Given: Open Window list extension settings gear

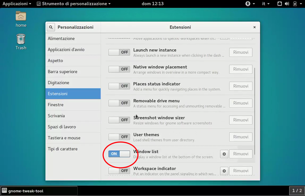Looking at the screenshot, I should [224, 154].
